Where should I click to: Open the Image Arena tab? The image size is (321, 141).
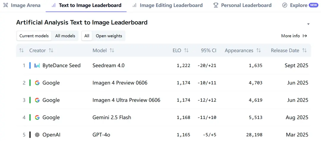[22, 5]
